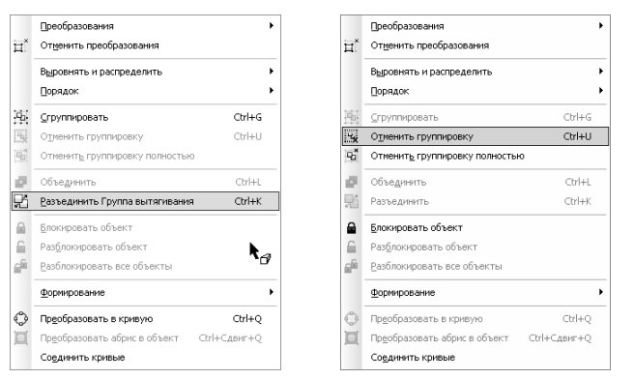Image resolution: width=634 pixels, height=379 pixels.
Task: Open Выровнять и распределить arrow in right menu
Action: coord(601,72)
